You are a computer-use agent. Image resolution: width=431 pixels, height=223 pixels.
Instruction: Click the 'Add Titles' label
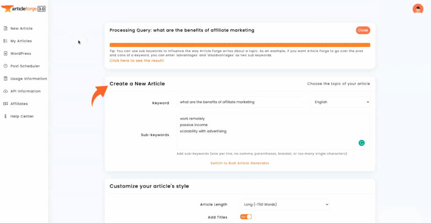pyautogui.click(x=218, y=217)
